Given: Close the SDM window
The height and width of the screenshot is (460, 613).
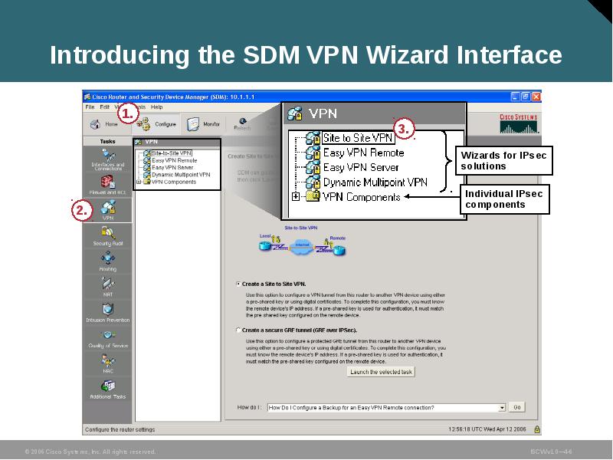Looking at the screenshot, I should pyautogui.click(x=536, y=97).
